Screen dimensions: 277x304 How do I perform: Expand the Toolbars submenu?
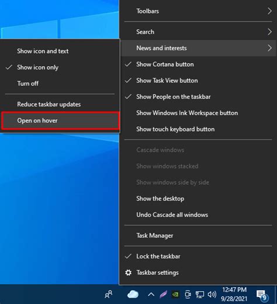(198, 11)
